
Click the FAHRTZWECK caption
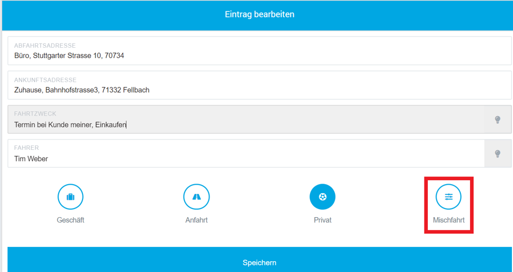pos(35,113)
